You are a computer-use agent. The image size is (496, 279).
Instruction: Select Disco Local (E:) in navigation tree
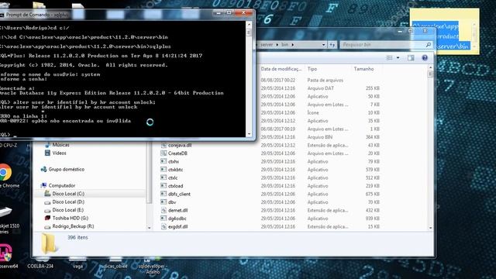click(x=68, y=210)
